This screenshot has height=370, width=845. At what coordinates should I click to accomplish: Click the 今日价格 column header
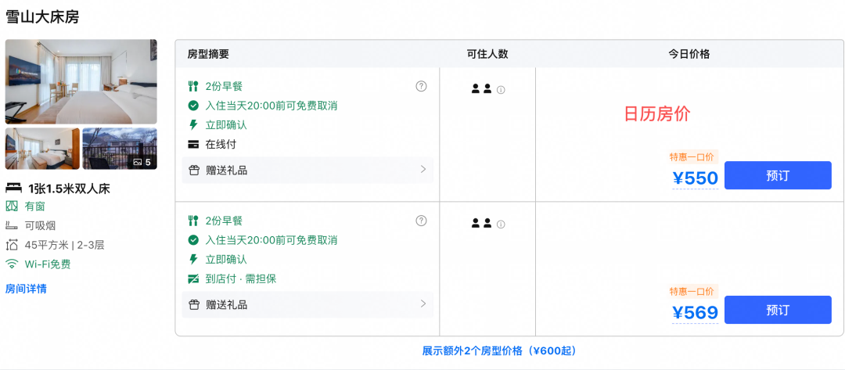pyautogui.click(x=689, y=54)
